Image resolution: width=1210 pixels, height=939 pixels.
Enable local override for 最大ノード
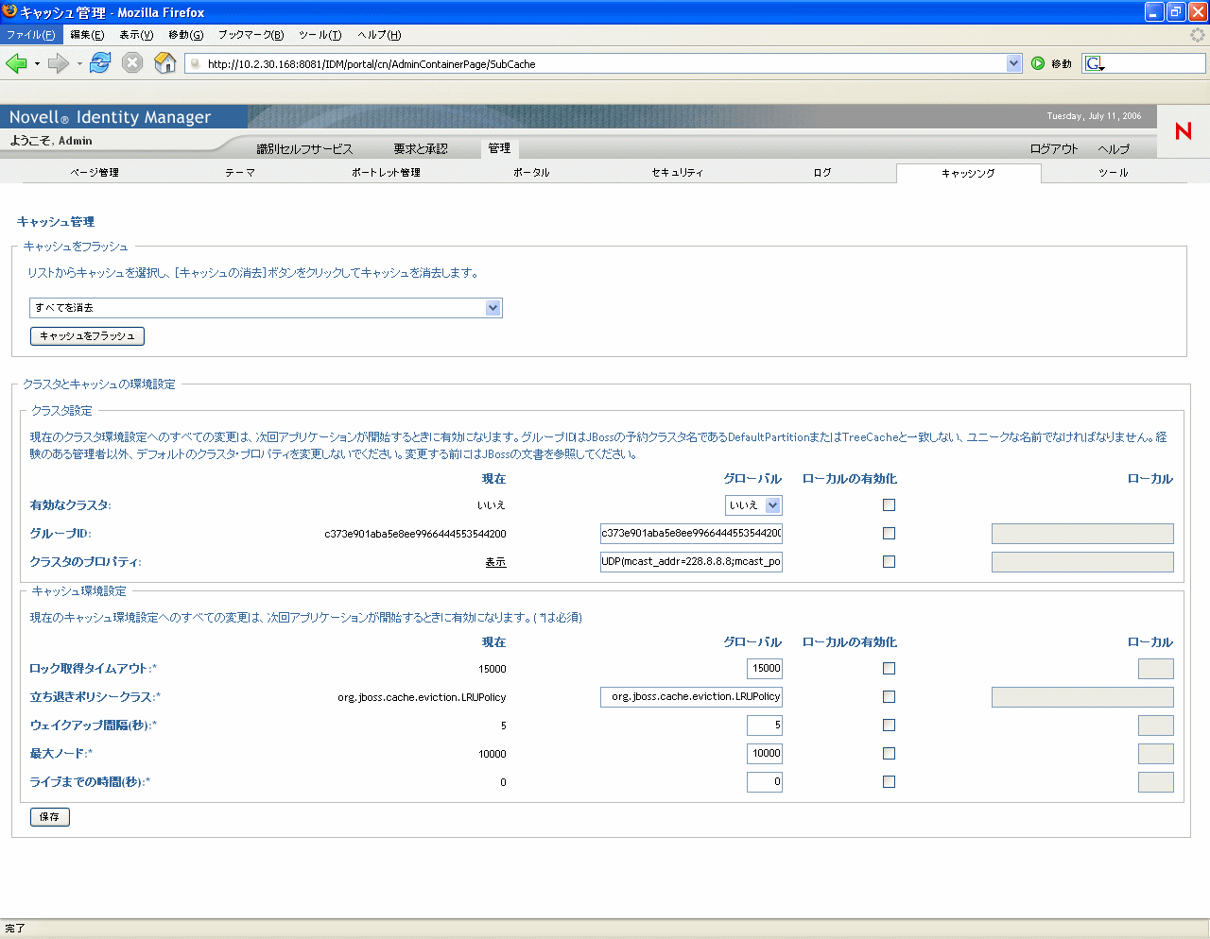coord(889,754)
